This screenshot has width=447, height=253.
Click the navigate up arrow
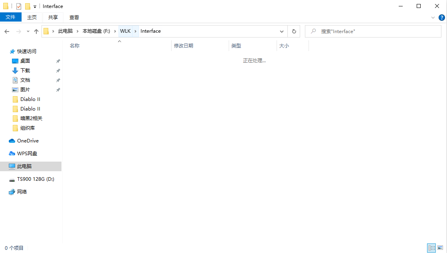coord(36,31)
